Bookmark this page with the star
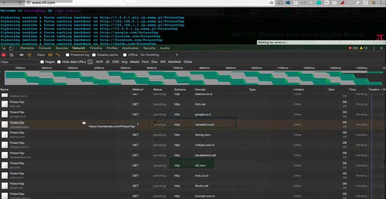386x199 pixels. [x=272, y=3]
